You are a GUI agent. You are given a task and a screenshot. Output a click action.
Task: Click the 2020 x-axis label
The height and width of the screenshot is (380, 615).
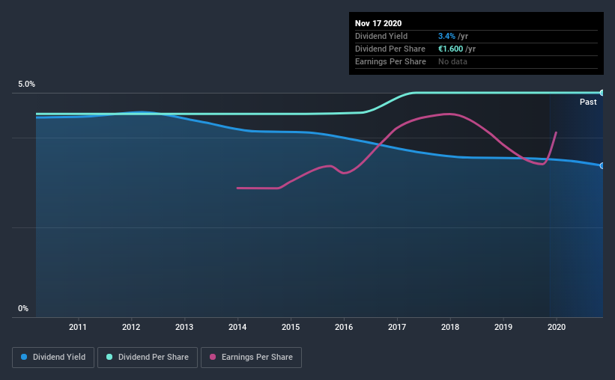[556, 327]
